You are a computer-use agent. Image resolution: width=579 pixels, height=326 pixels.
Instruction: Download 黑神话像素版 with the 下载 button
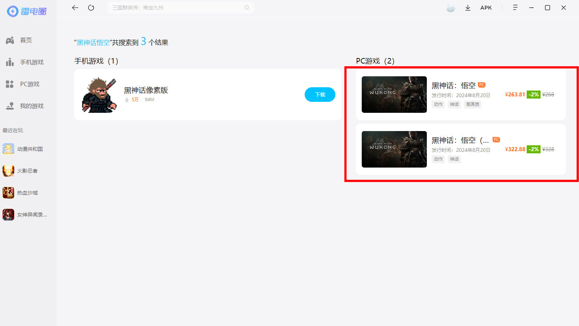[x=320, y=95]
